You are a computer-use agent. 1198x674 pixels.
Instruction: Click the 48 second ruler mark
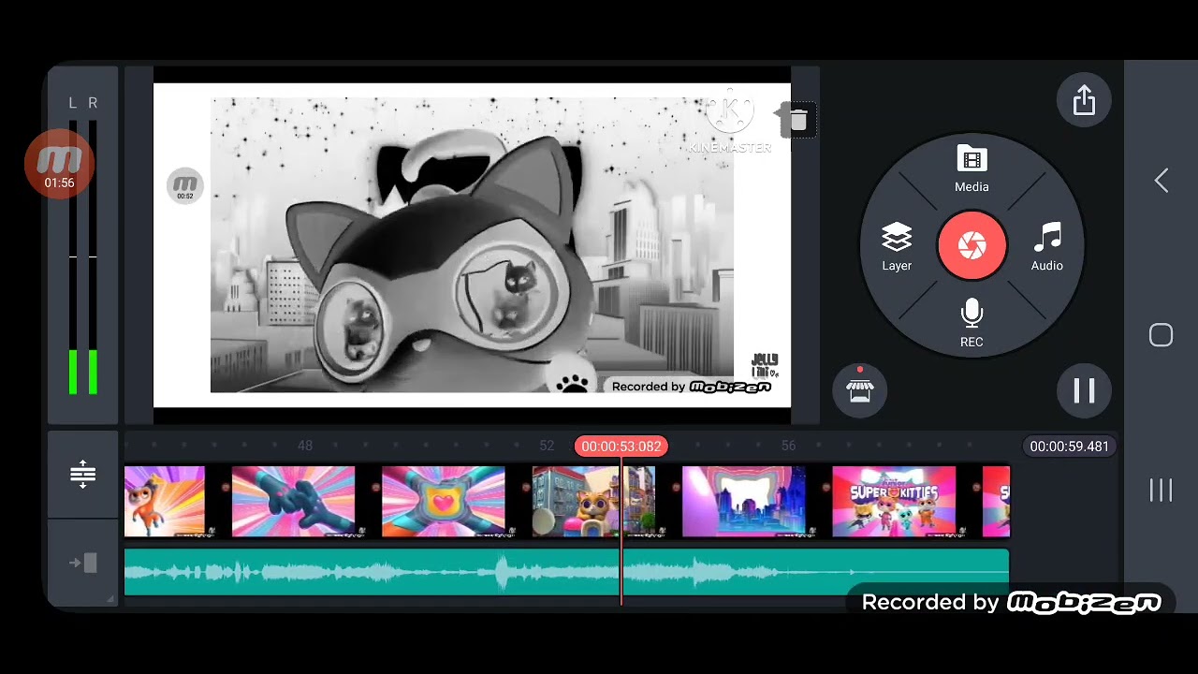[305, 447]
